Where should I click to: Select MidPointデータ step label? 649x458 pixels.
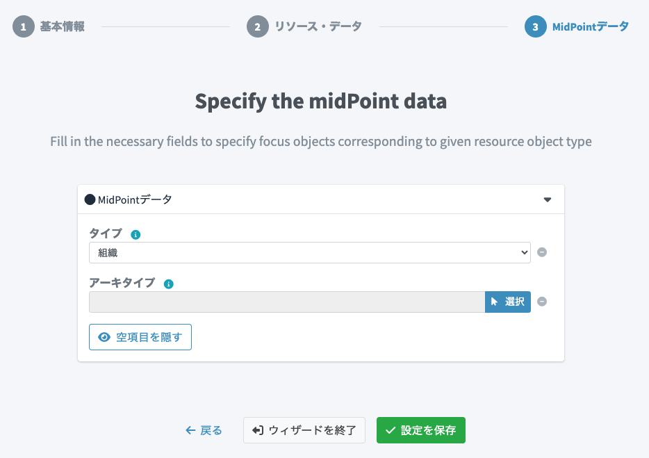coord(590,27)
